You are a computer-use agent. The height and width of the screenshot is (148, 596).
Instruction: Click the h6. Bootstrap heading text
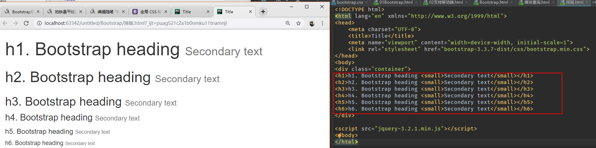coord(34,143)
